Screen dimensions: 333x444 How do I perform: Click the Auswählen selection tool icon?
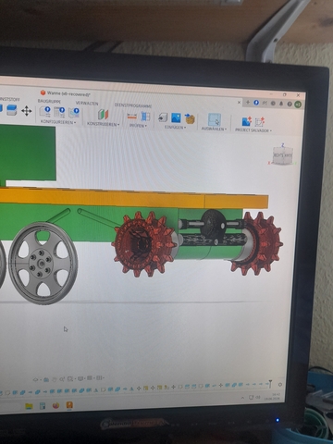point(215,119)
